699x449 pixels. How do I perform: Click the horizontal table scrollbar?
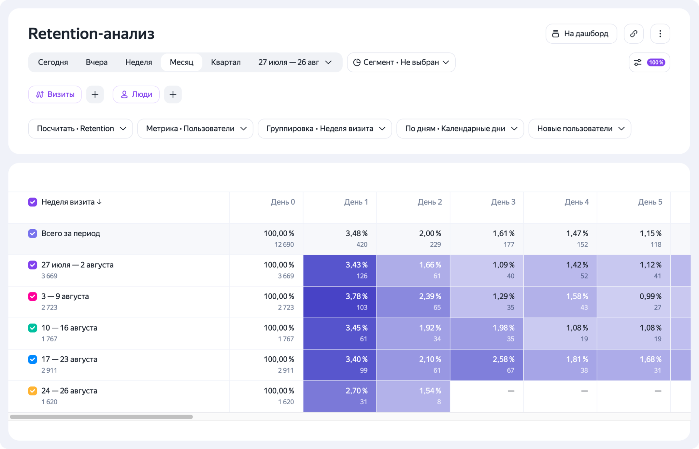coord(101,417)
